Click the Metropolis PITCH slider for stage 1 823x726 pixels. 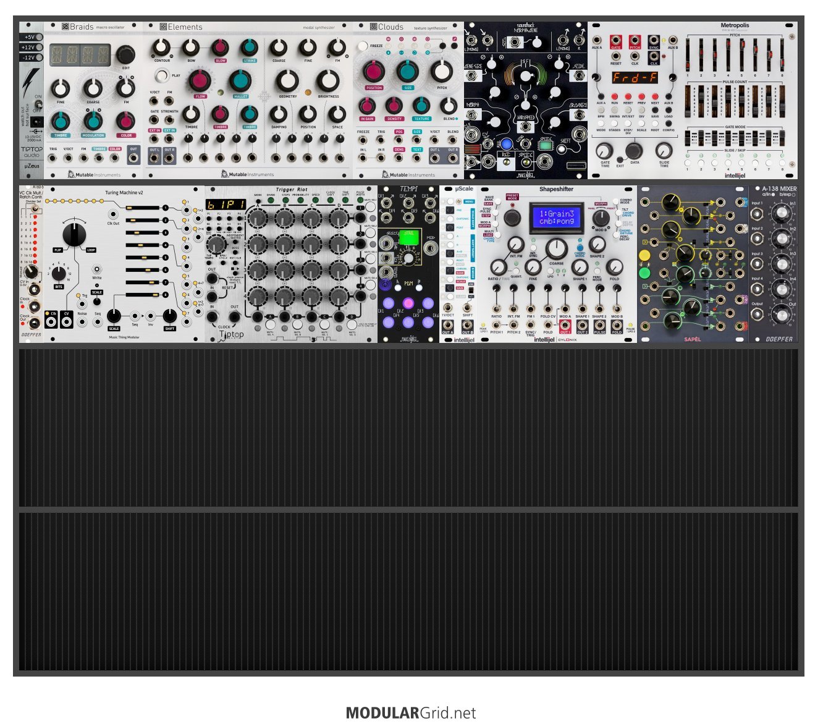[688, 56]
